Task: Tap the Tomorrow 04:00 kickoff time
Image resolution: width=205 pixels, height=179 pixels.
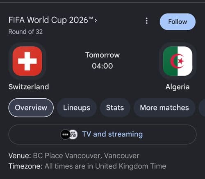Action: click(x=102, y=61)
